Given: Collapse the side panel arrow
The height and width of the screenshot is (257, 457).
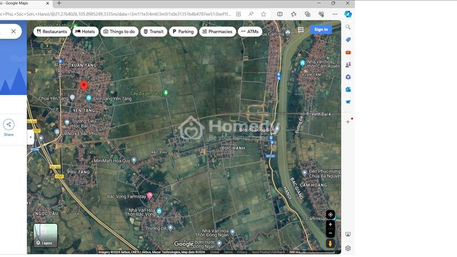Looking at the screenshot, I should [x=30, y=137].
